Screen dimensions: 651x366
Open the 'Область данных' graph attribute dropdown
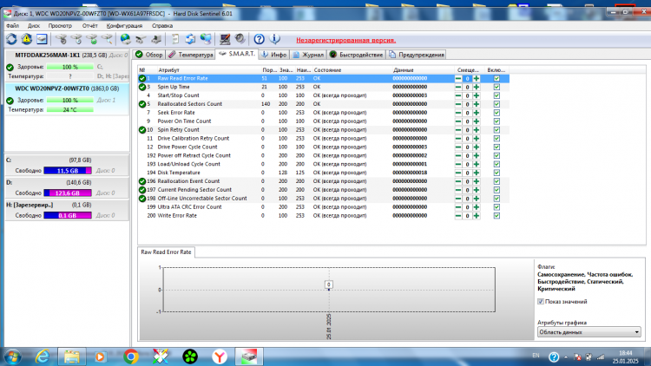coord(589,332)
